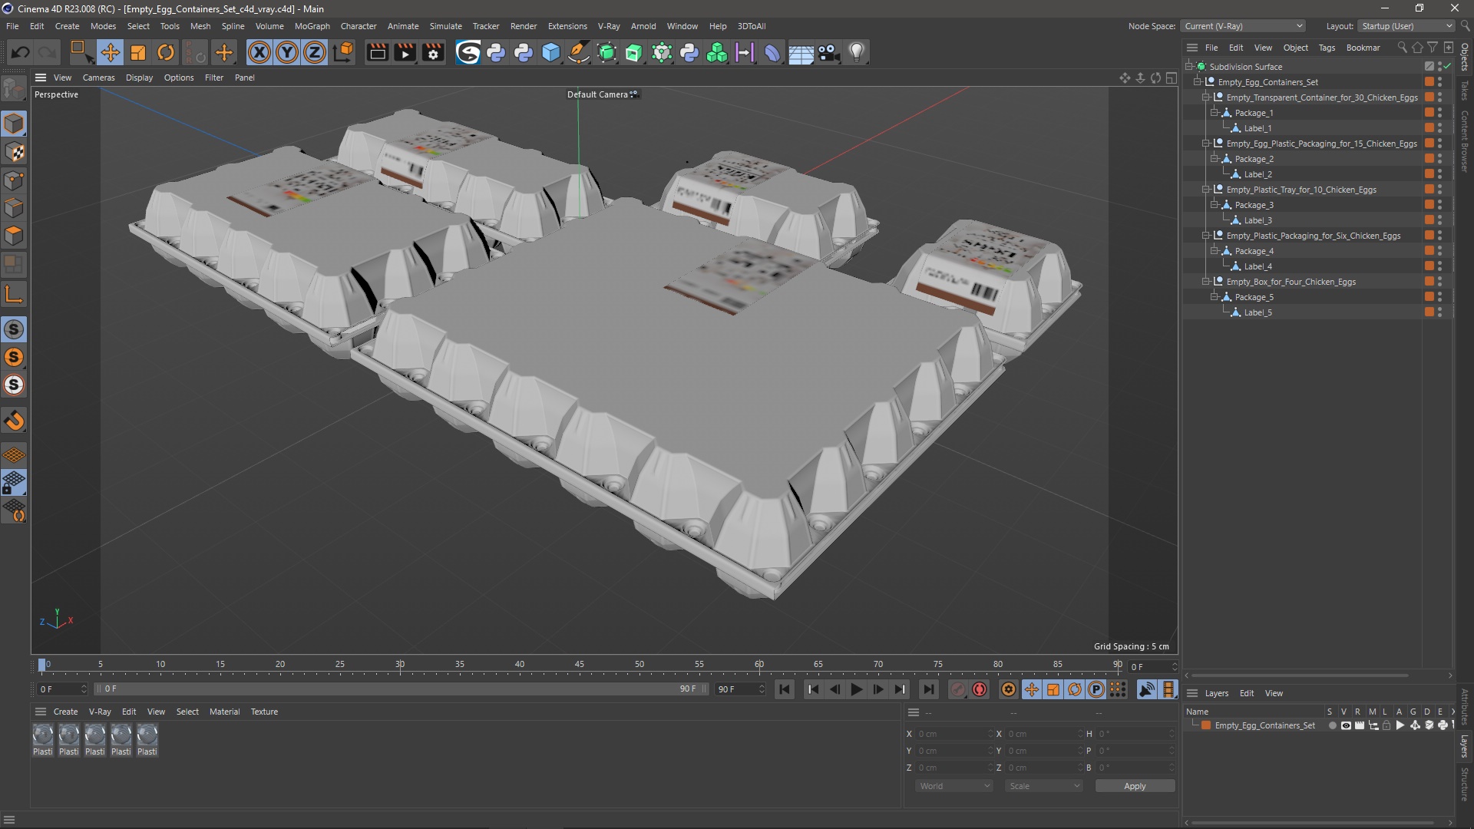The height and width of the screenshot is (829, 1474).
Task: Switch to Polygons mode
Action: (x=14, y=236)
